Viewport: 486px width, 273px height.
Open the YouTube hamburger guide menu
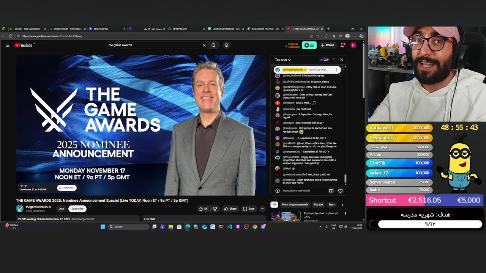pos(7,45)
